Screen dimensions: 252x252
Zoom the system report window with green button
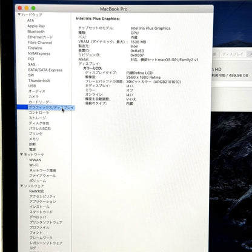(x=33, y=8)
